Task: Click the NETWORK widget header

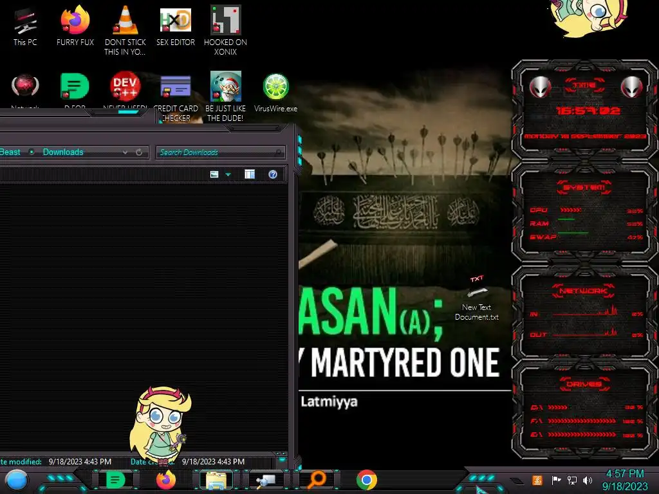Action: tap(583, 291)
